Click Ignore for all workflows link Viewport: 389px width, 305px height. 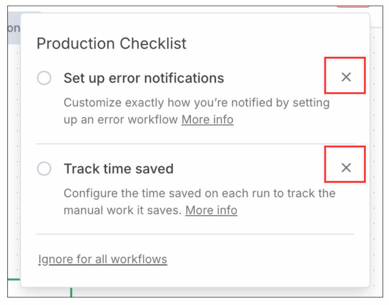coord(103,259)
